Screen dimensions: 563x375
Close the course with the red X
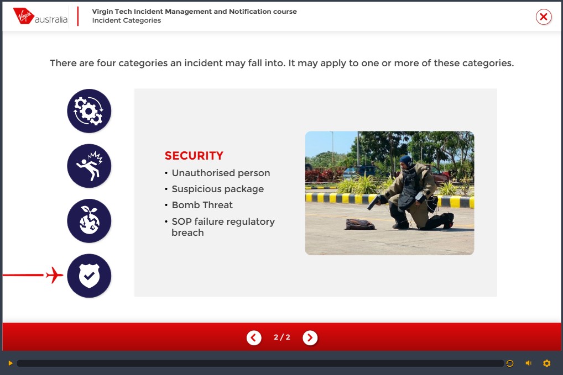[544, 17]
